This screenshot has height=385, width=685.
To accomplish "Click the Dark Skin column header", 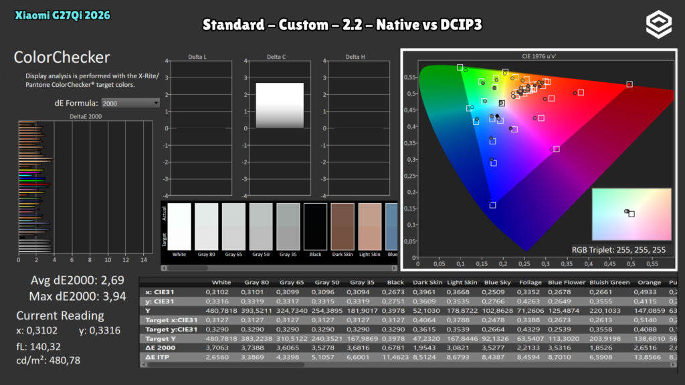I will click(427, 283).
